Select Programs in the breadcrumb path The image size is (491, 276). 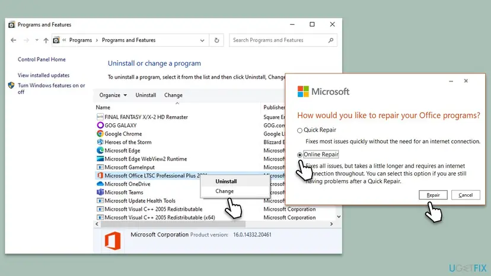[81, 40]
